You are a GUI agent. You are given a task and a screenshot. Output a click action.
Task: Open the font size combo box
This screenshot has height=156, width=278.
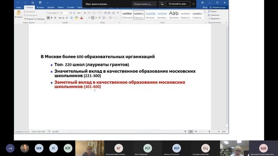[64, 13]
